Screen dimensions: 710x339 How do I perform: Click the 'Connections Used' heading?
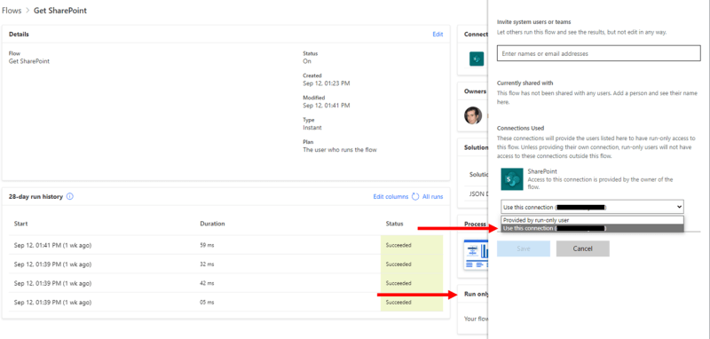click(x=520, y=128)
